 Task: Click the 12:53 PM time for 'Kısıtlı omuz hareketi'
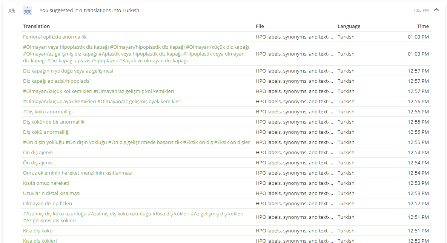418,183
